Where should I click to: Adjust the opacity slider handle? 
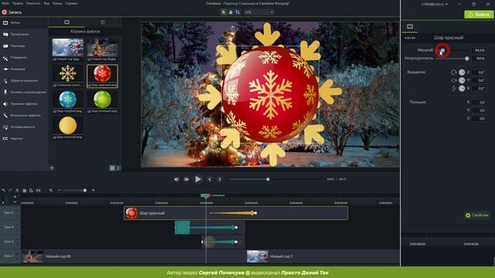coord(467,59)
